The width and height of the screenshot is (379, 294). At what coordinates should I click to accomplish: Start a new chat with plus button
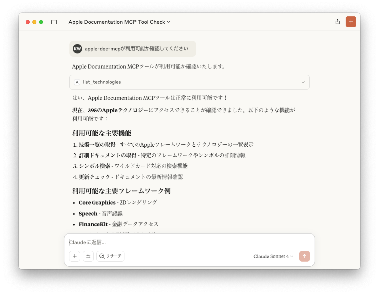pos(351,22)
